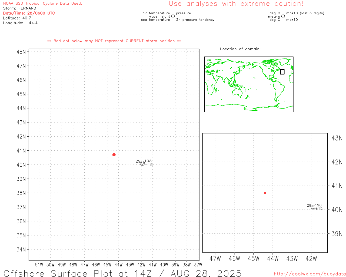The image size is (346, 277).
Task: Click the '198' pressure value on inset map
Action: point(318,205)
